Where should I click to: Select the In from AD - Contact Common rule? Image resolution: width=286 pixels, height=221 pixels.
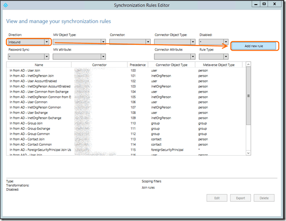coord(32,144)
